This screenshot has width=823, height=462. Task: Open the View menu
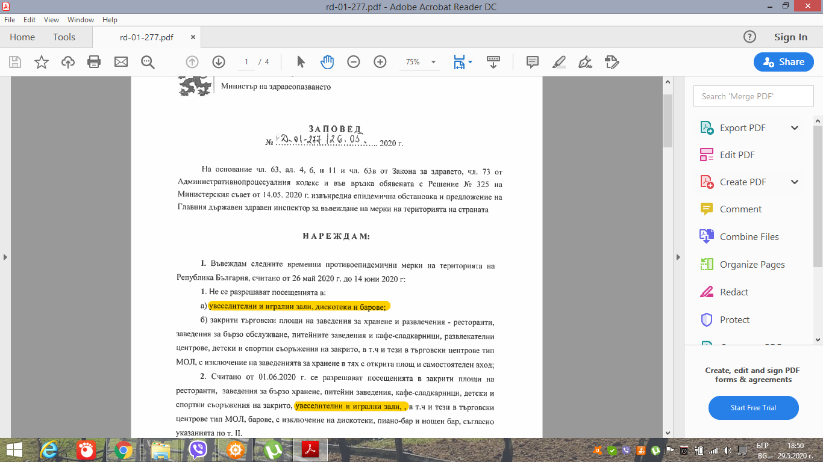[51, 20]
